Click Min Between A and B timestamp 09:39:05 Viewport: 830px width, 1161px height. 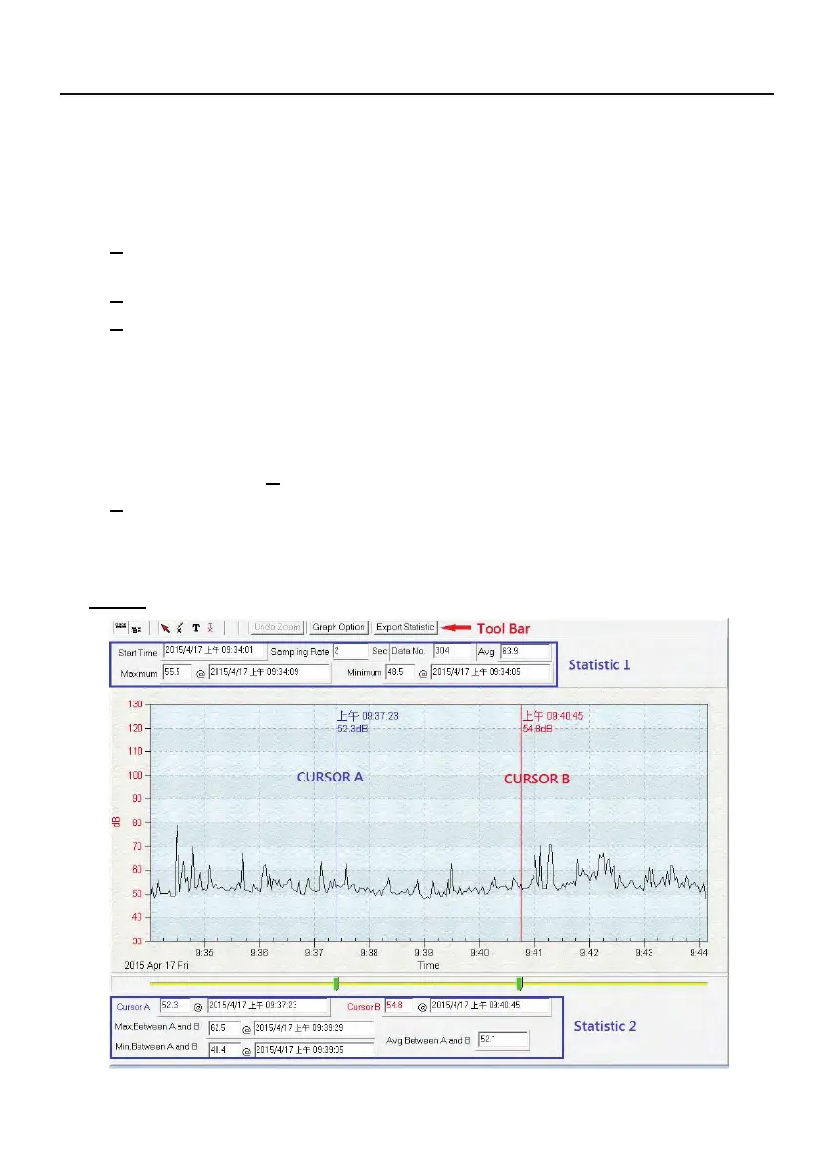[314, 1050]
